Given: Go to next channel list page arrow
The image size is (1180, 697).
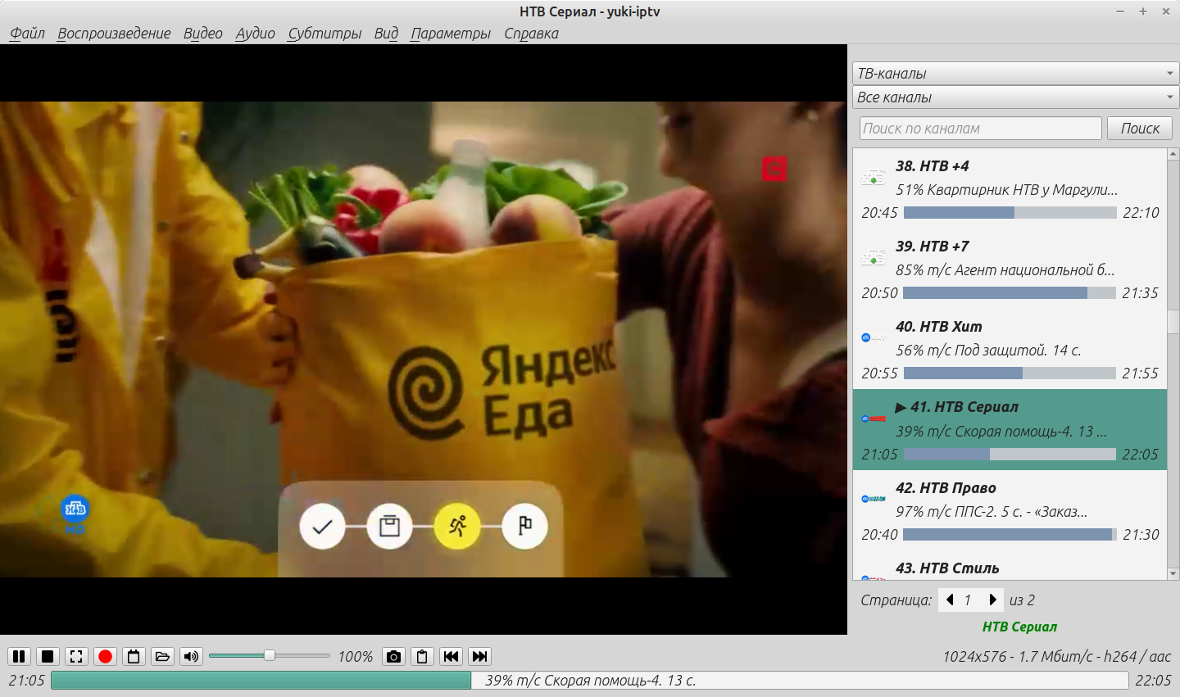Looking at the screenshot, I should (992, 600).
